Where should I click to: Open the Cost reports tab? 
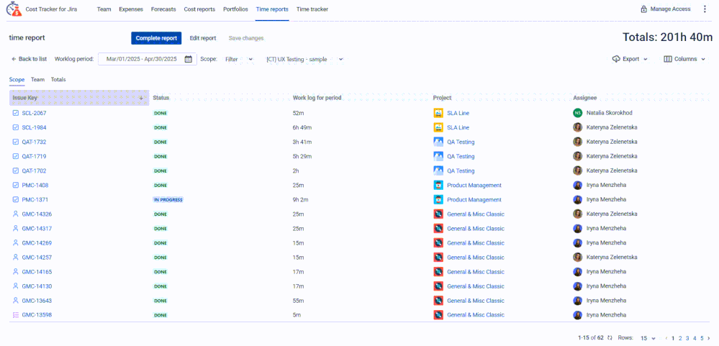(x=199, y=9)
